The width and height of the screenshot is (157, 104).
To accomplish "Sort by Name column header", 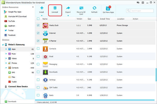I will point(45,19).
